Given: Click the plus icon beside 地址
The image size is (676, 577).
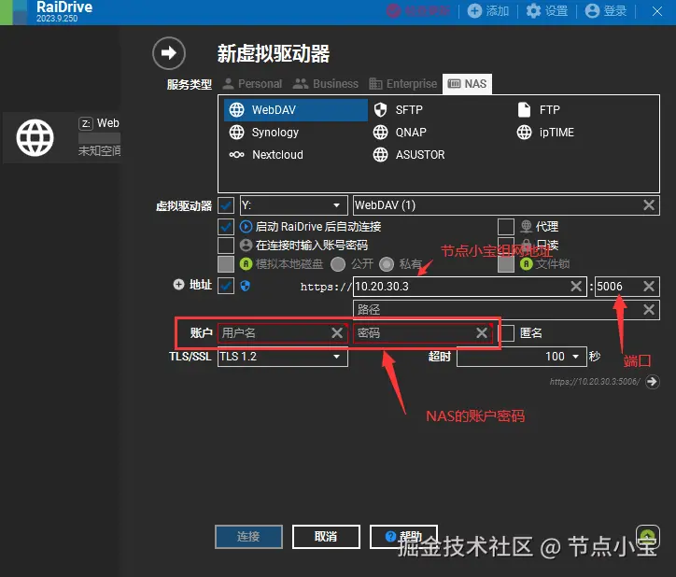Looking at the screenshot, I should [178, 285].
